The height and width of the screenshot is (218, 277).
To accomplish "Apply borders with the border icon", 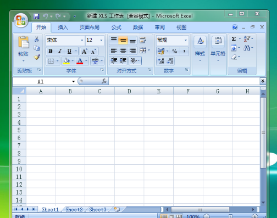I will (51, 61).
